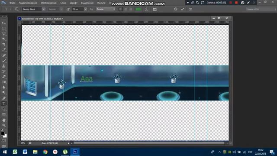277x156 pixels.
Task: Open the Bandicam drawing pencil tool
Action: click(248, 3)
